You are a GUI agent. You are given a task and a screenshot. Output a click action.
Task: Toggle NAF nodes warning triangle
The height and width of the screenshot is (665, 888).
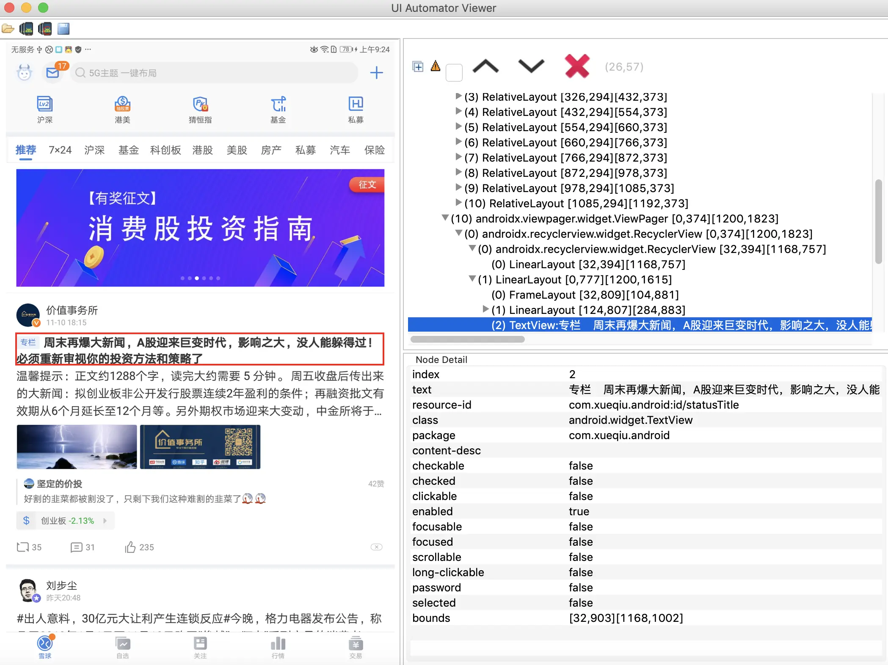coord(436,66)
